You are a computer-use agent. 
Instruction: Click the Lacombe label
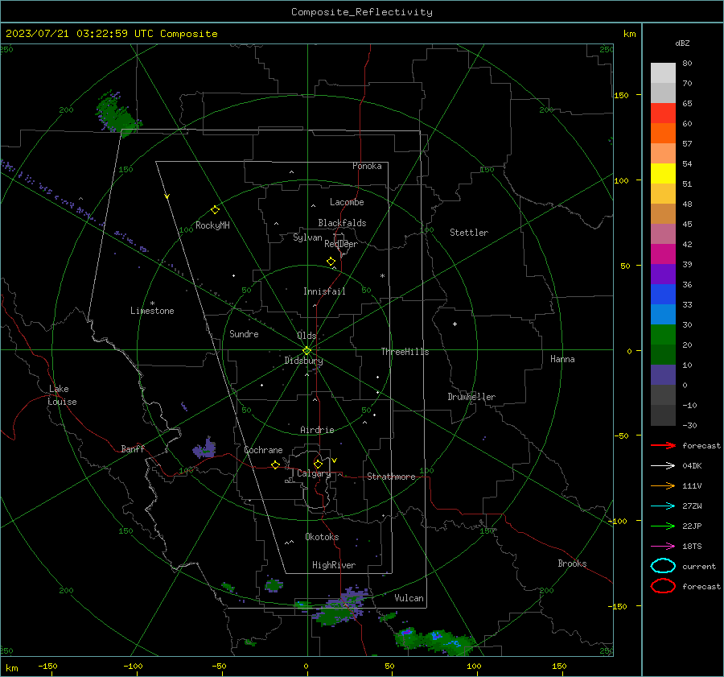pyautogui.click(x=347, y=202)
